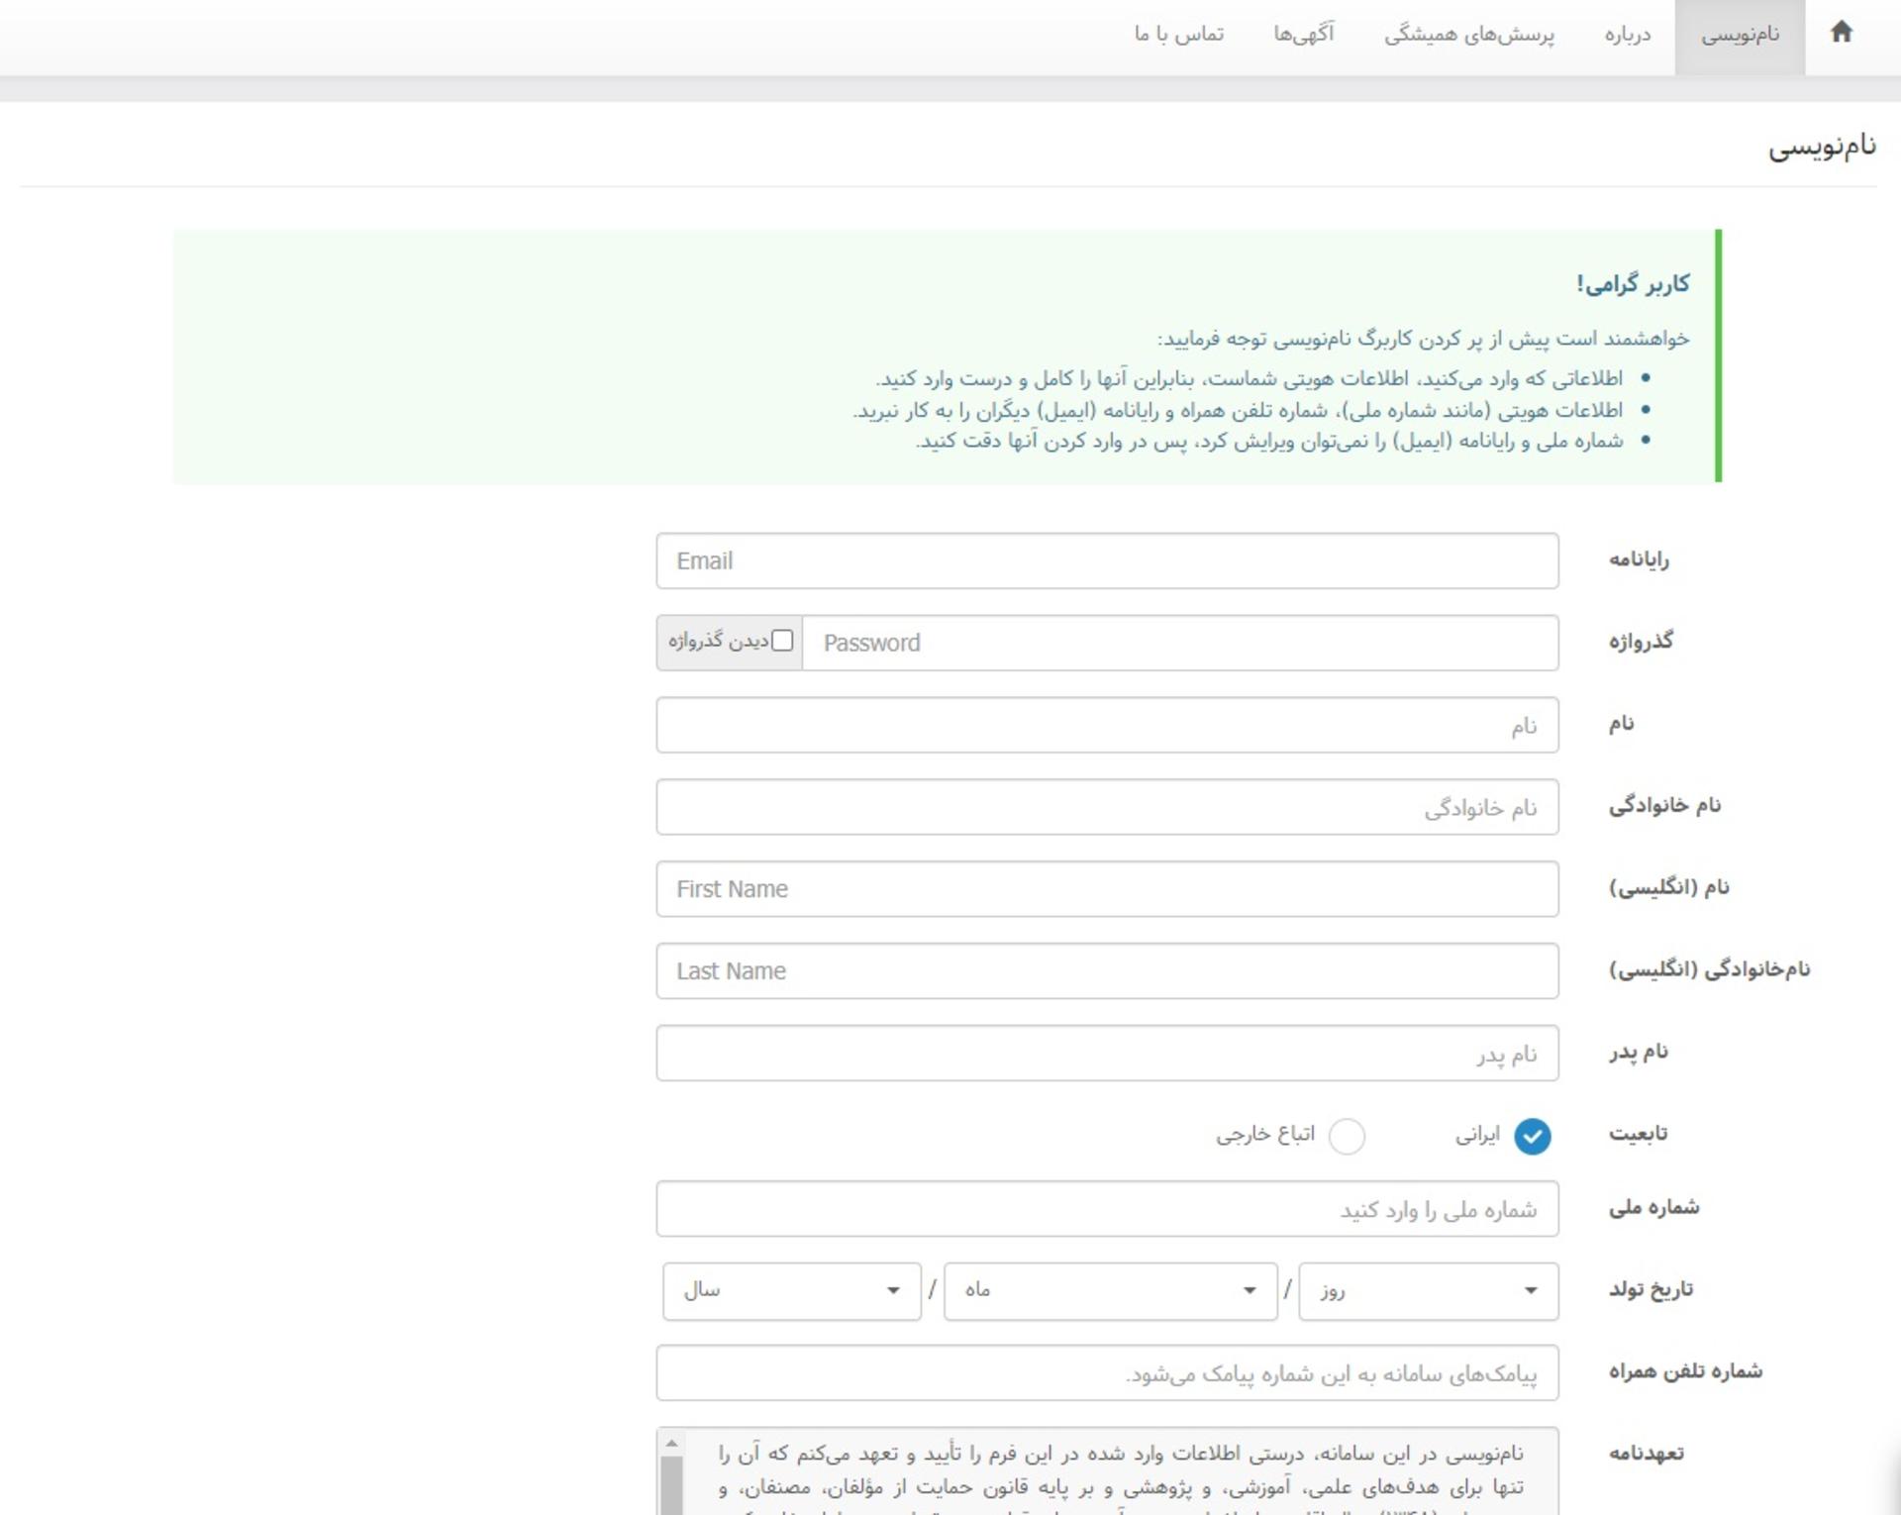This screenshot has width=1901, height=1515.
Task: Open the سال birth year dropdown
Action: pos(792,1291)
